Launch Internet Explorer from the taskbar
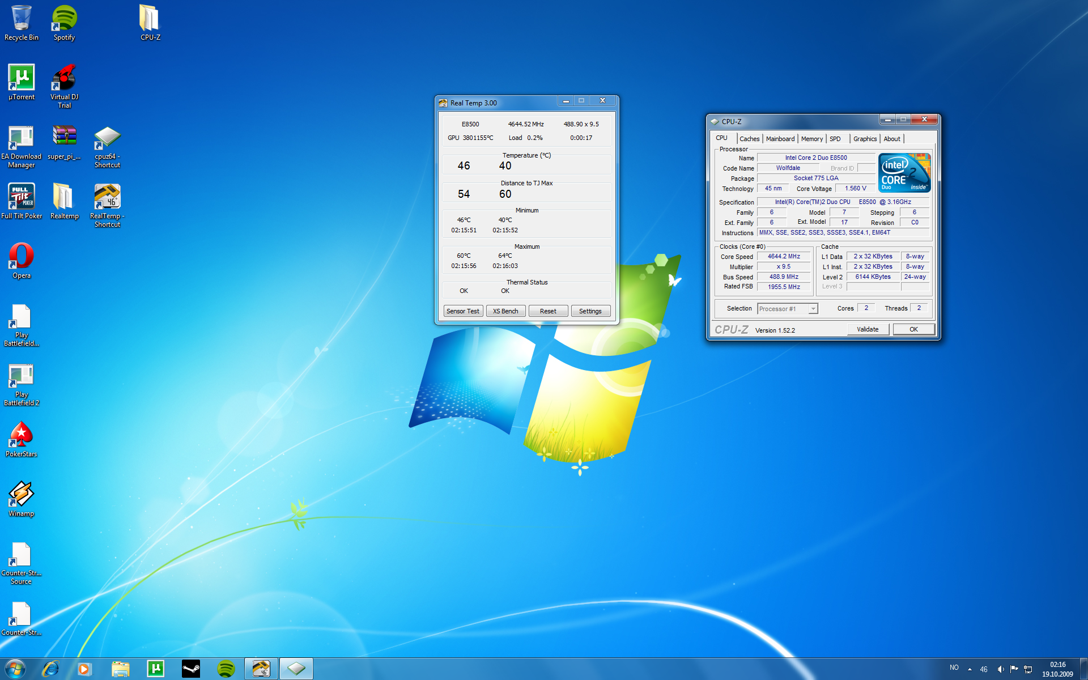The height and width of the screenshot is (680, 1088). point(51,669)
